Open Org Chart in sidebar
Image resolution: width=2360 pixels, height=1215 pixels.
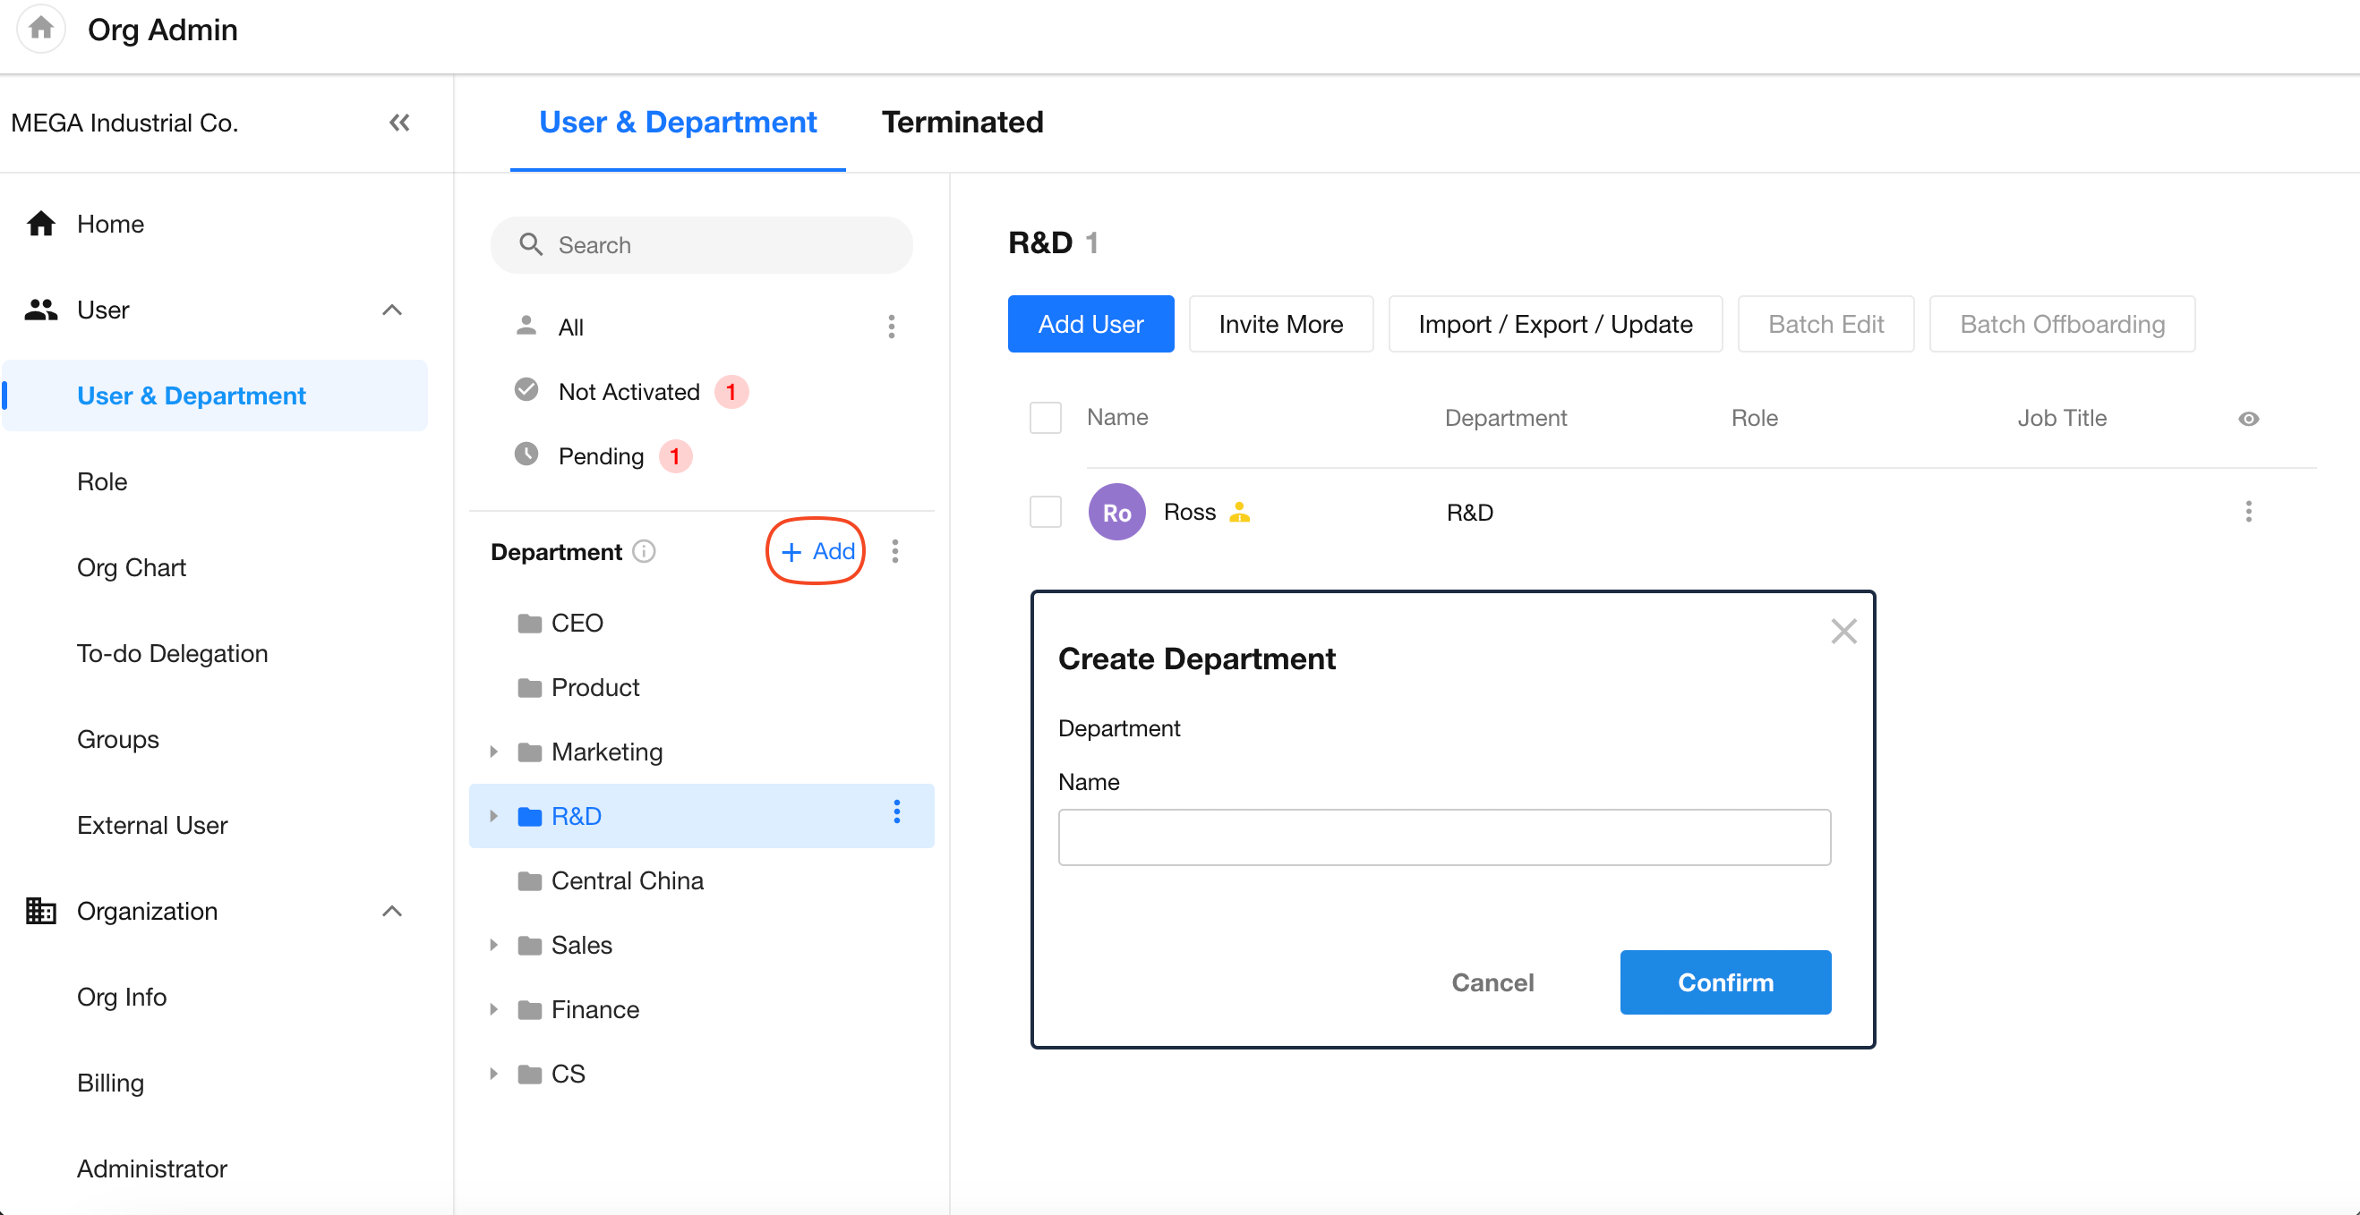[x=131, y=567]
